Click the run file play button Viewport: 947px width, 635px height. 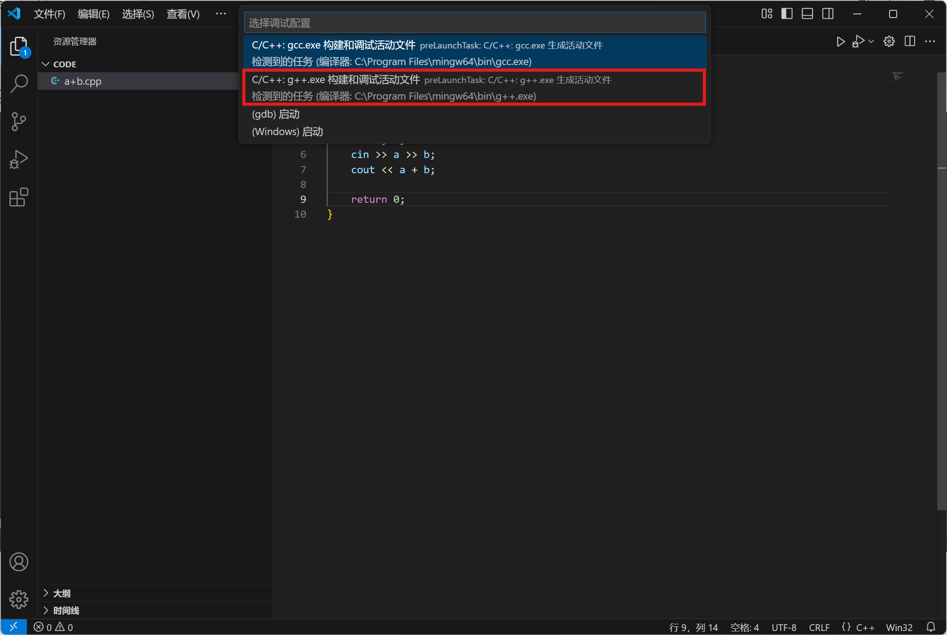[x=841, y=42]
